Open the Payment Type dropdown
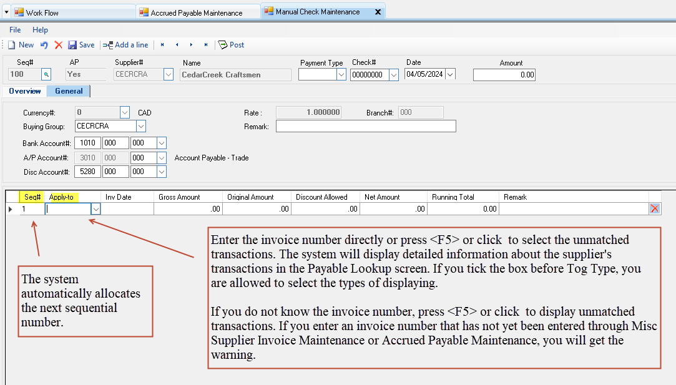The width and height of the screenshot is (676, 385). (341, 74)
